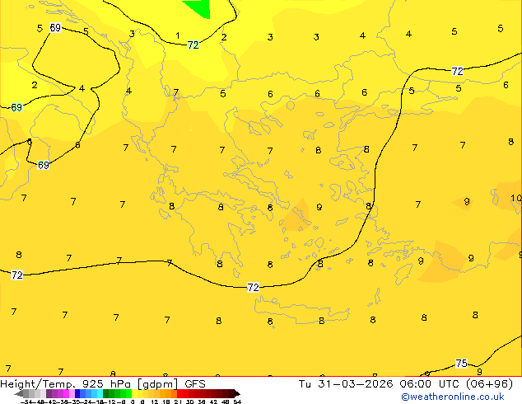Pick the pure yellow legend swatch at 0
The image size is (522, 404).
pyautogui.click(x=134, y=393)
